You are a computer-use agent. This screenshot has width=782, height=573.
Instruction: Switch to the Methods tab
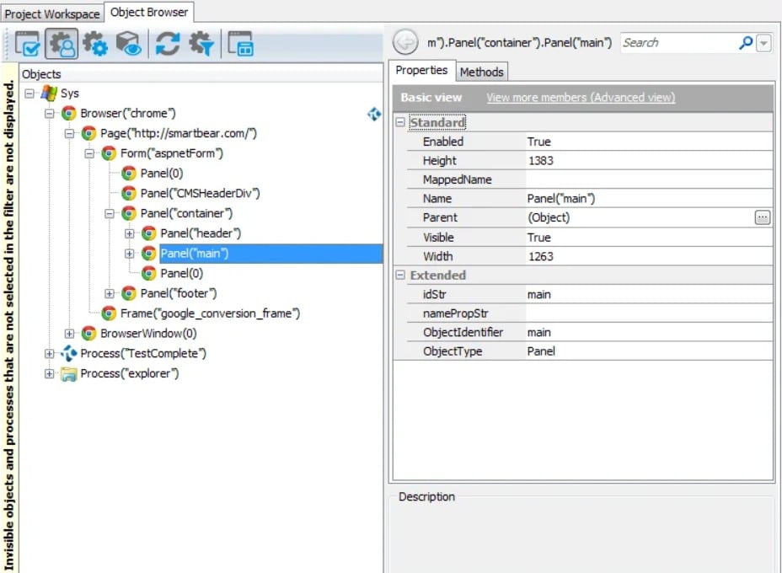click(x=481, y=72)
